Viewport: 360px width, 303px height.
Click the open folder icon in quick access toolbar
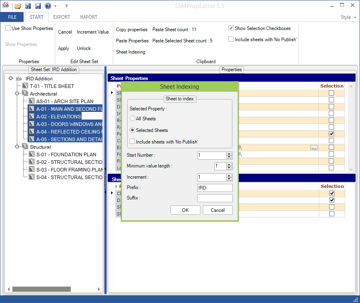[18, 6]
